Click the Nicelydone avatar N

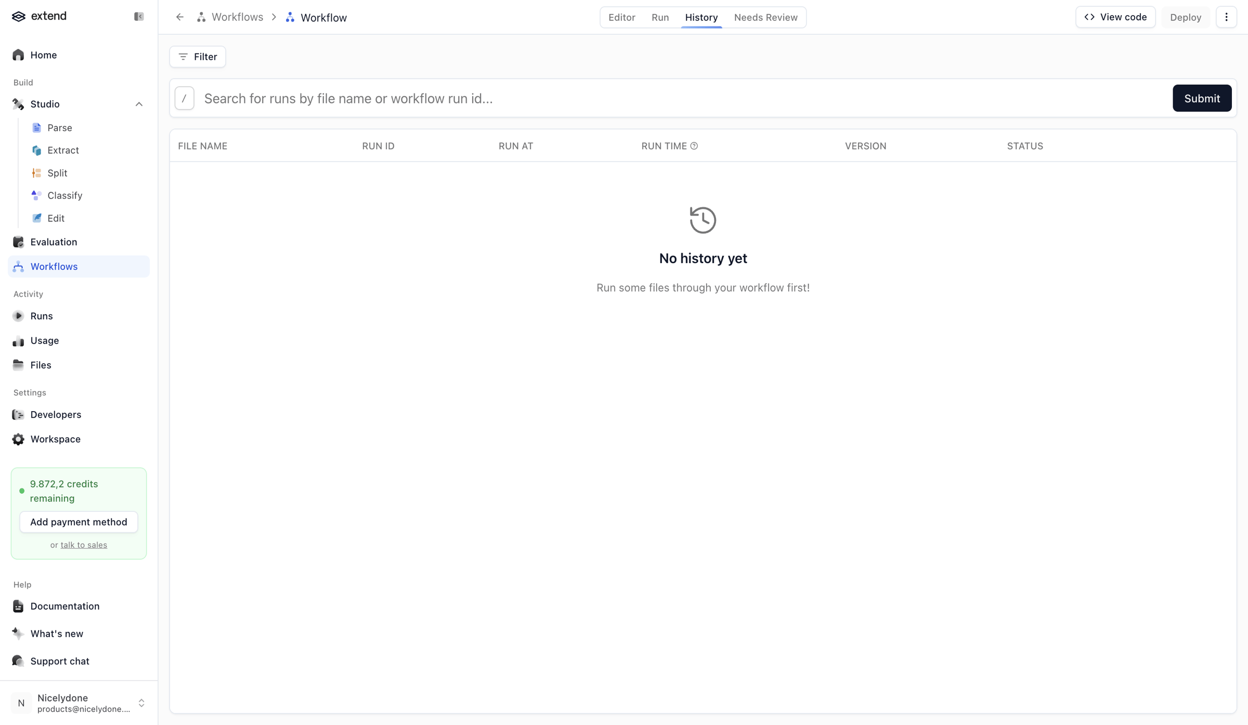(x=21, y=703)
